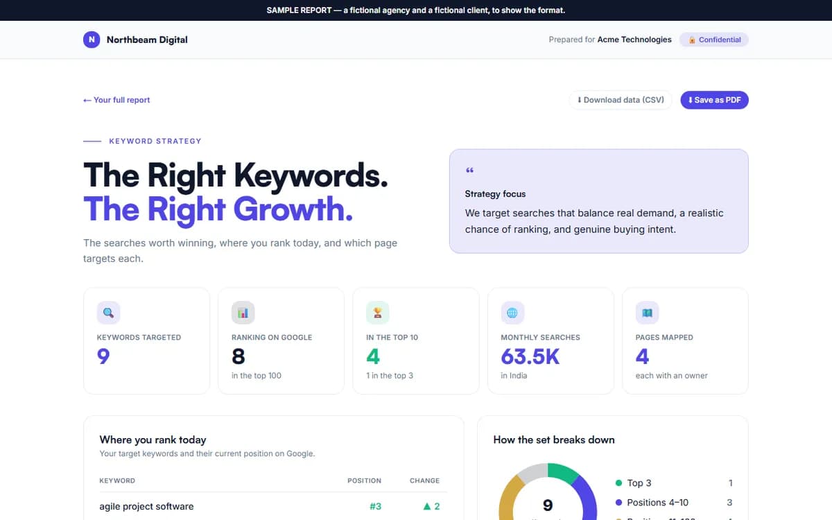Go back via Your full report link

[116, 100]
